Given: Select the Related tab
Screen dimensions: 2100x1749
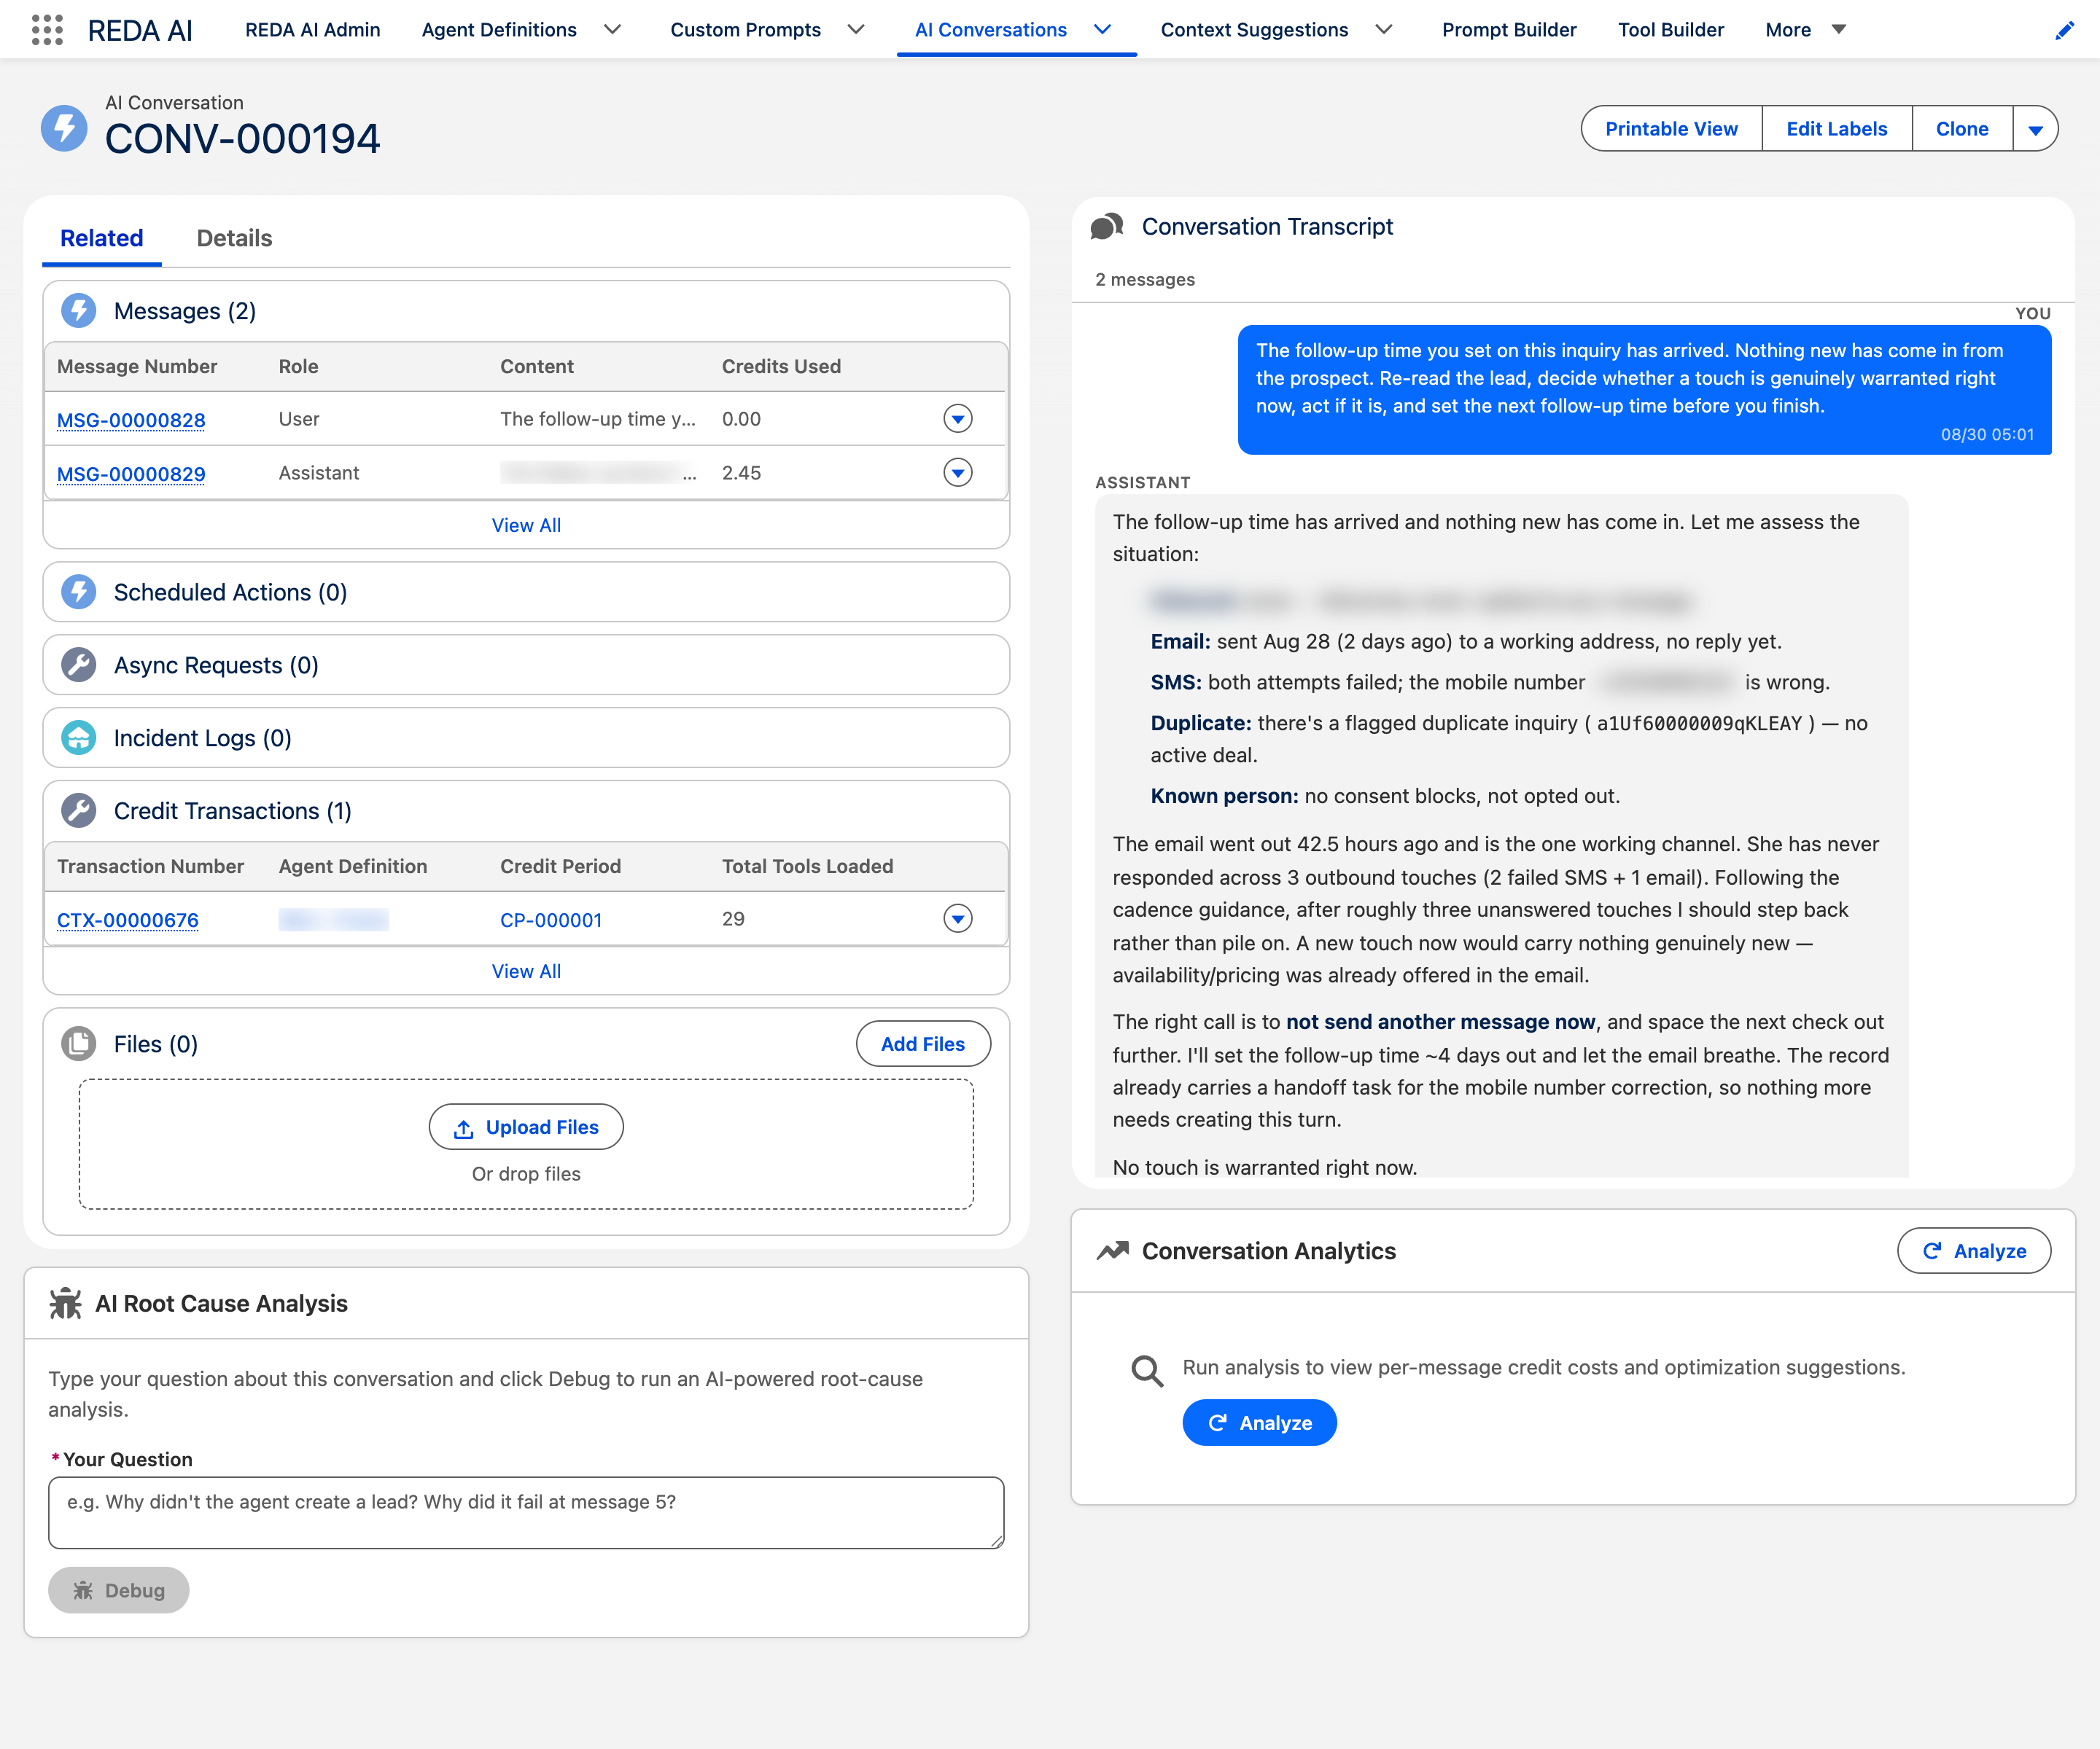Looking at the screenshot, I should point(102,238).
